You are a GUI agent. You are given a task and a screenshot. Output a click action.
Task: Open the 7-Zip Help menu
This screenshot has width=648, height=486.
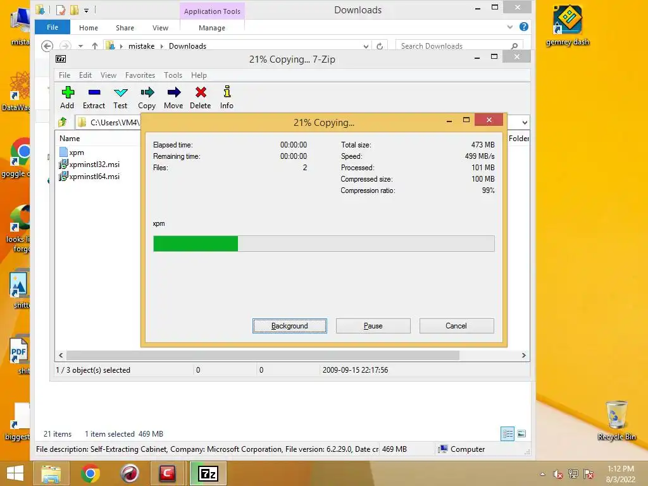(x=199, y=75)
